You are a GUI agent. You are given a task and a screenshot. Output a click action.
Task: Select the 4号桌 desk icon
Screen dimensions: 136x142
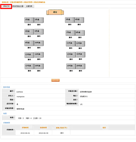coord(79,20)
